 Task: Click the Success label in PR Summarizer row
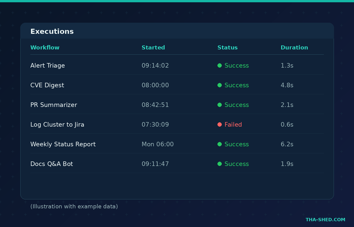point(237,105)
